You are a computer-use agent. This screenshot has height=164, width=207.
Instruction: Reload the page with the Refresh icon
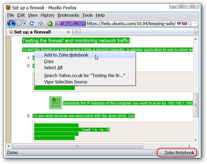[32, 23]
